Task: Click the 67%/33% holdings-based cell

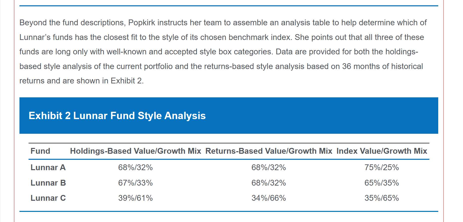Action: point(135,183)
